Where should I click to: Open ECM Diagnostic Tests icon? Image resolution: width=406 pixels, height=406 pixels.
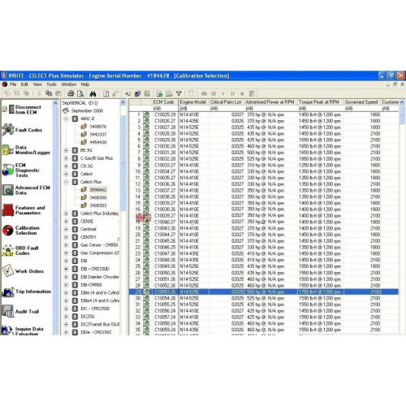tap(8, 170)
